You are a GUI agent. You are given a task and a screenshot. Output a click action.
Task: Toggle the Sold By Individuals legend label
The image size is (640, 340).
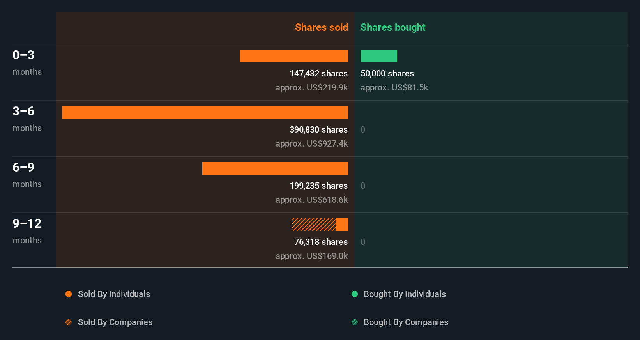tap(114, 294)
